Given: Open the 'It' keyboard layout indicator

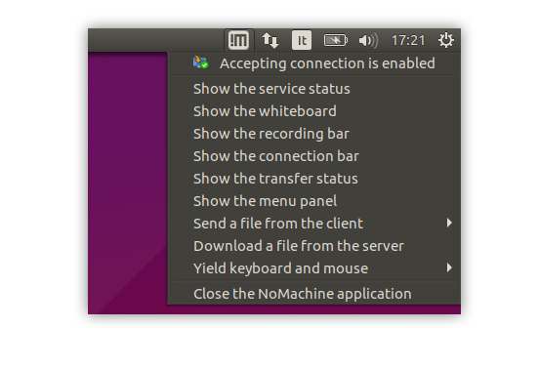Looking at the screenshot, I should coord(302,40).
